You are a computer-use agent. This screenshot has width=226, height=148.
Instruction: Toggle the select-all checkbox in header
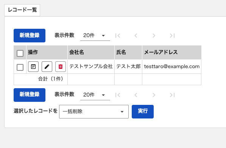[x=20, y=53]
